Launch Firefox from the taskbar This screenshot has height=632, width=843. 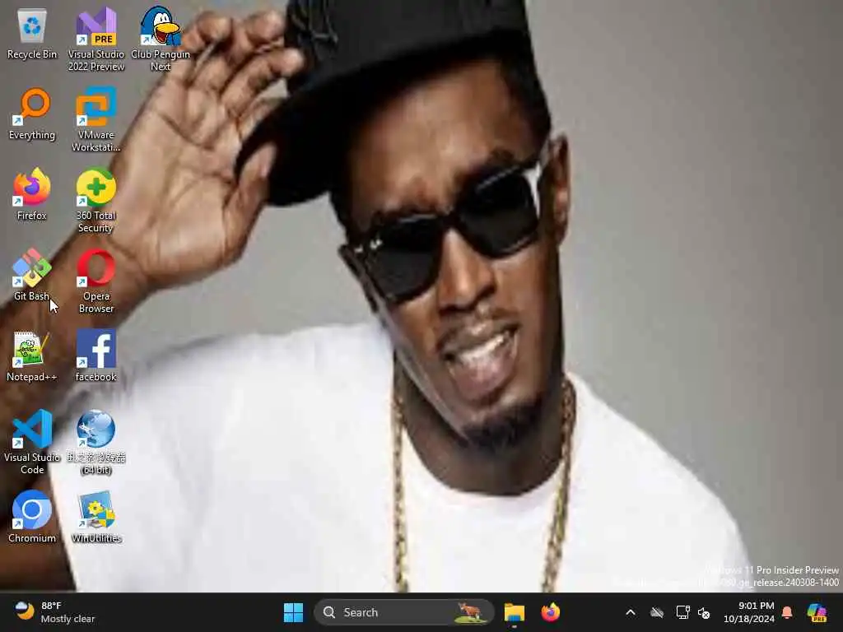coord(551,612)
